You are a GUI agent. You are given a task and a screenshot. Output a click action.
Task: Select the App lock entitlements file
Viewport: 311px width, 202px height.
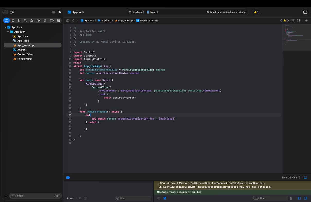[23, 36]
